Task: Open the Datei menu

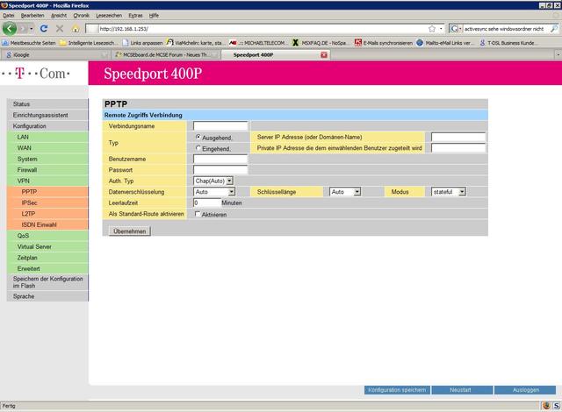Action: click(8, 16)
